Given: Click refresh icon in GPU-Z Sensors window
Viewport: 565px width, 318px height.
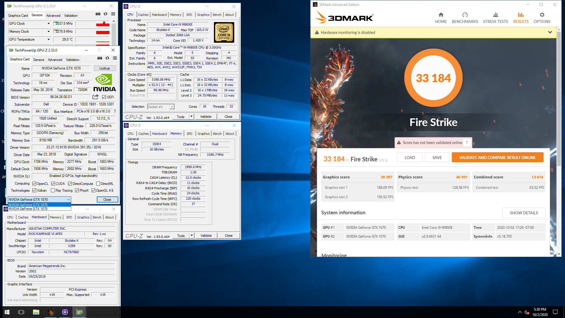Looking at the screenshot, I should (105, 14).
